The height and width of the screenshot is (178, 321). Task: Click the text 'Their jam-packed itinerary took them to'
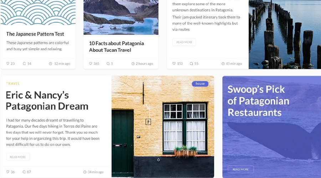pos(206,17)
